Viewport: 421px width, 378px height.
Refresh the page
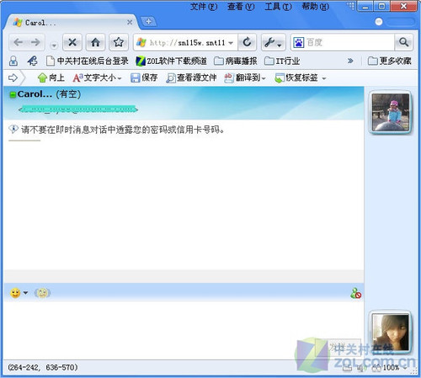(247, 42)
